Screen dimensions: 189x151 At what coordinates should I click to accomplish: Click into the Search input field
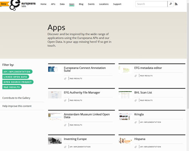pos(152,4)
